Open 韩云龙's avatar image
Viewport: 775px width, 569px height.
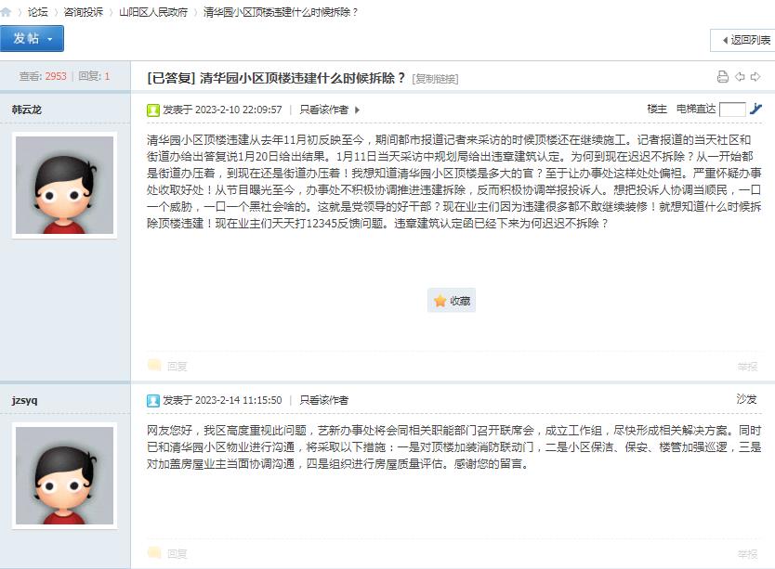pos(65,185)
